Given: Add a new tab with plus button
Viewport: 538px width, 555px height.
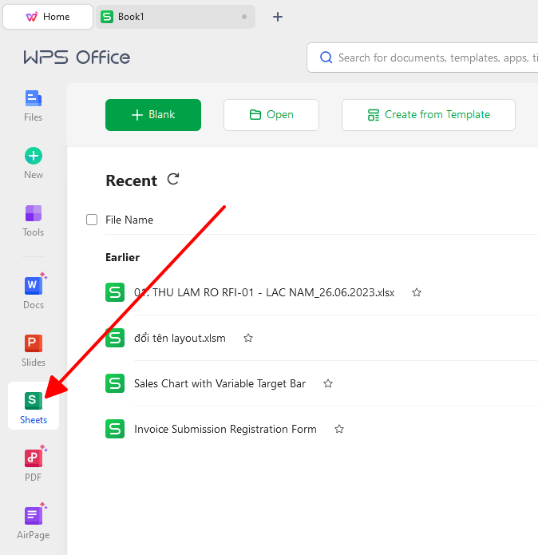Looking at the screenshot, I should point(278,17).
